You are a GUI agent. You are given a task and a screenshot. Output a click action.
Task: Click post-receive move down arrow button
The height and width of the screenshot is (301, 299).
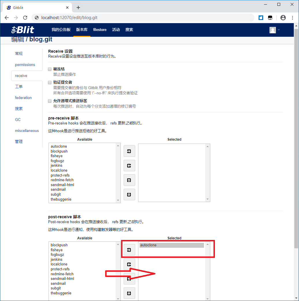click(x=129, y=293)
